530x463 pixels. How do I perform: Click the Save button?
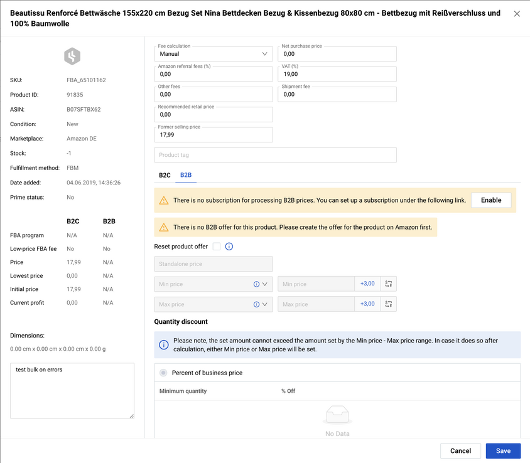click(x=503, y=451)
